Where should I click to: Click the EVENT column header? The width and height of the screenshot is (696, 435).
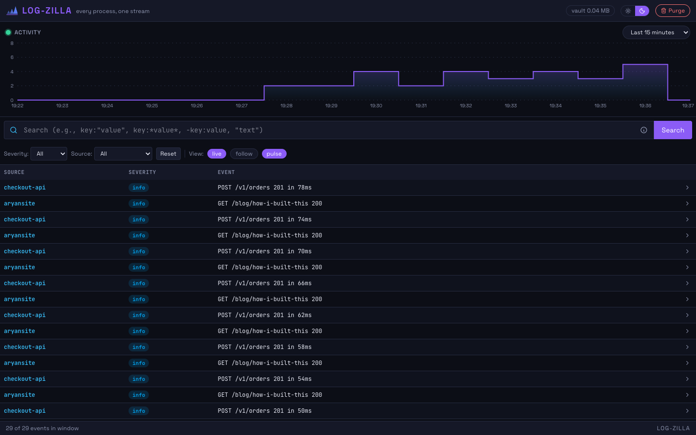[x=226, y=172]
